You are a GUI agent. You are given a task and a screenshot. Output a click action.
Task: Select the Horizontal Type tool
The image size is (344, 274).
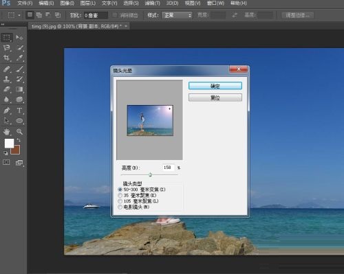tap(19, 111)
